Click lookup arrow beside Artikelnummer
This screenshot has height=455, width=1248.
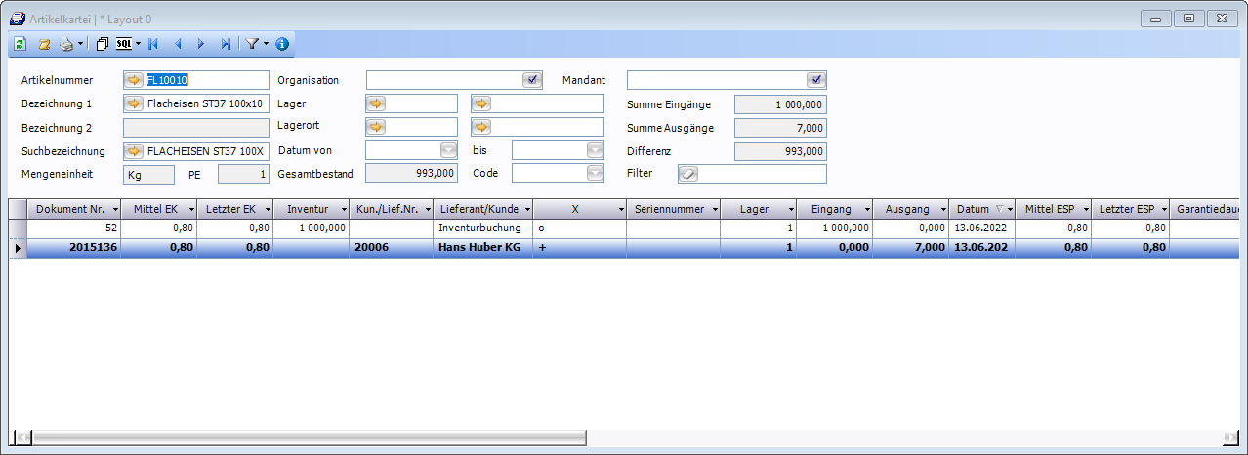click(134, 80)
